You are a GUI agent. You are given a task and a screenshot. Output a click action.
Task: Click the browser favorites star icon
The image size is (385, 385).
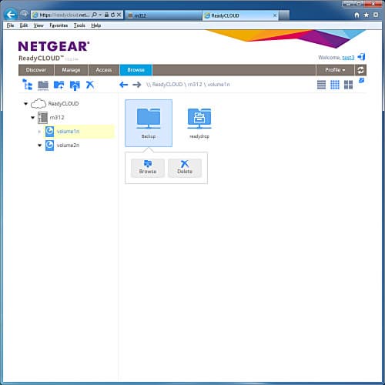click(x=367, y=15)
